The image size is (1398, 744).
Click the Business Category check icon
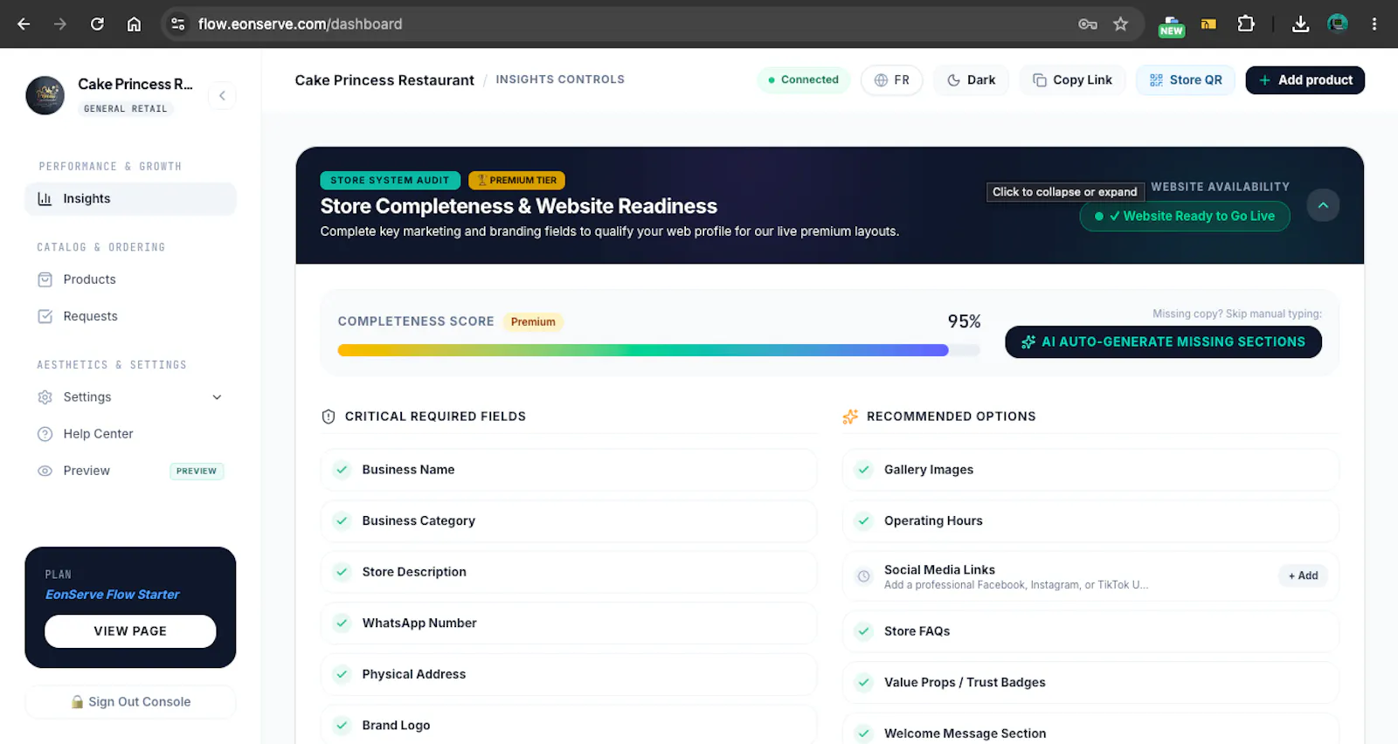(x=343, y=521)
